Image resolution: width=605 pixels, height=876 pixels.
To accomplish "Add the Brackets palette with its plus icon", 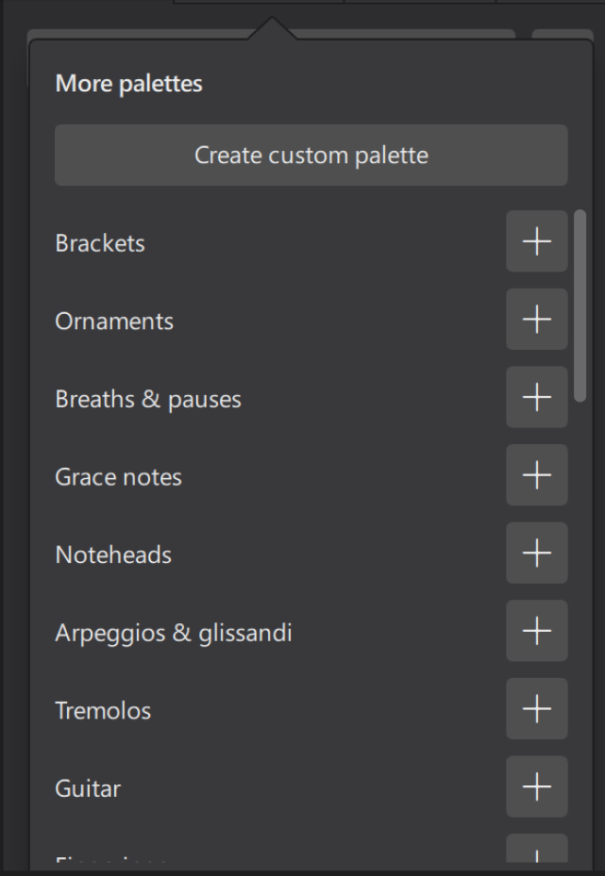I will pos(536,242).
